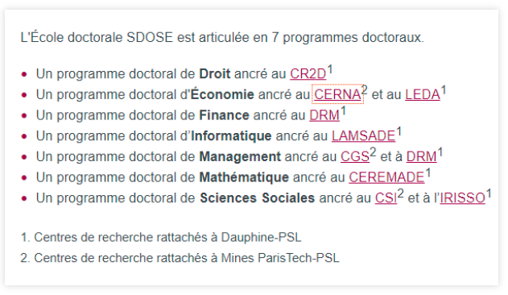
Task: Open the DRM link in the Finance line
Action: click(324, 115)
